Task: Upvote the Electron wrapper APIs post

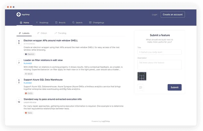Action: [x=19, y=42]
